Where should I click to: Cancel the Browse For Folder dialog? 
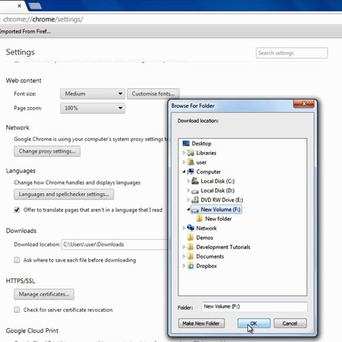(x=290, y=324)
